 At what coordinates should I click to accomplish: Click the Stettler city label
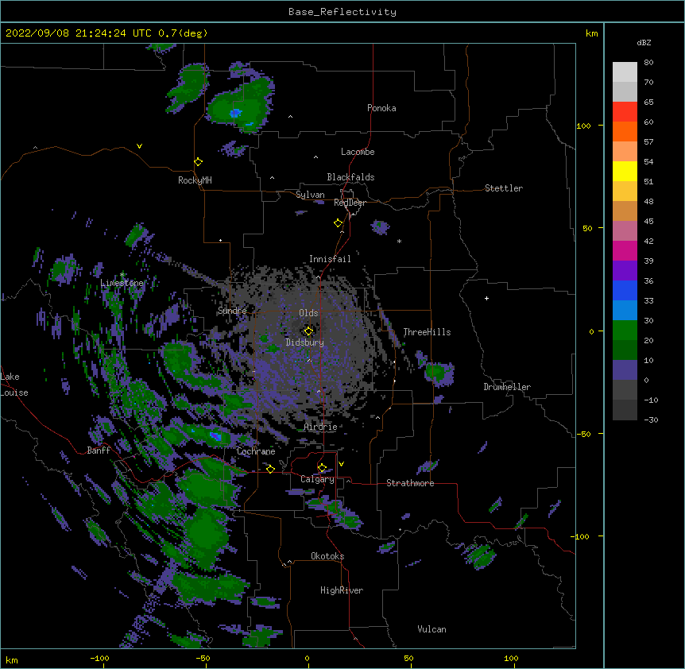click(504, 188)
